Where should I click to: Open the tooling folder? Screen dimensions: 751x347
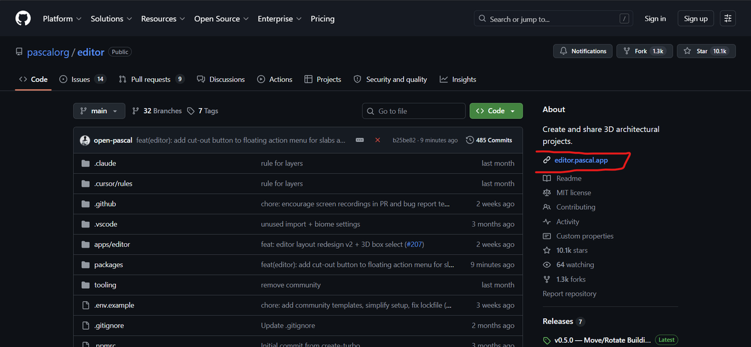(105, 285)
